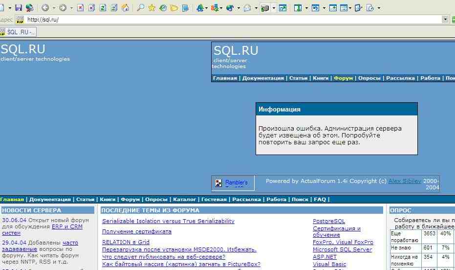Click the Search magnifying glass icon
Image resolution: width=455 pixels, height=270 pixels.
(x=140, y=8)
